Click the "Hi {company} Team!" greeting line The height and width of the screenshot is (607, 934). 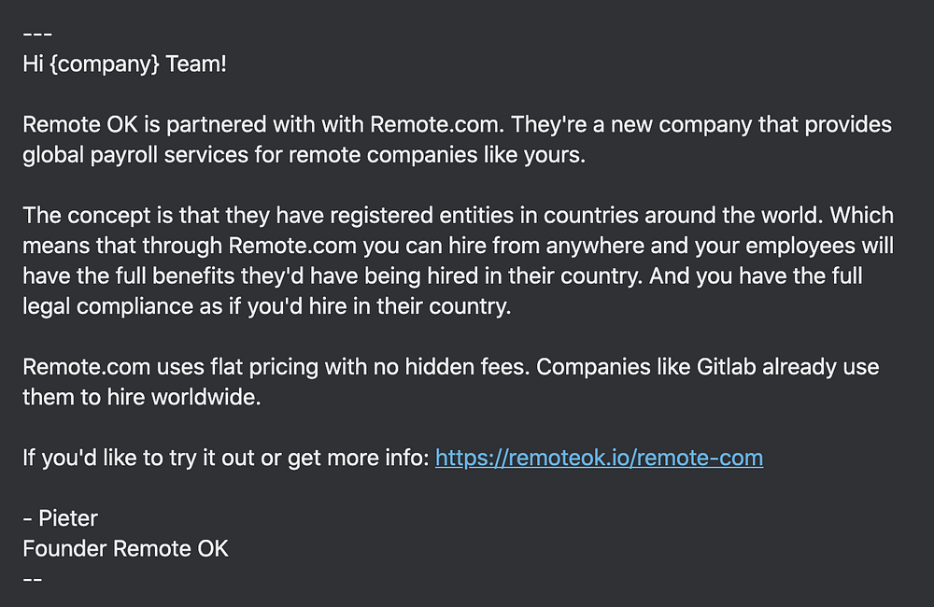click(124, 66)
